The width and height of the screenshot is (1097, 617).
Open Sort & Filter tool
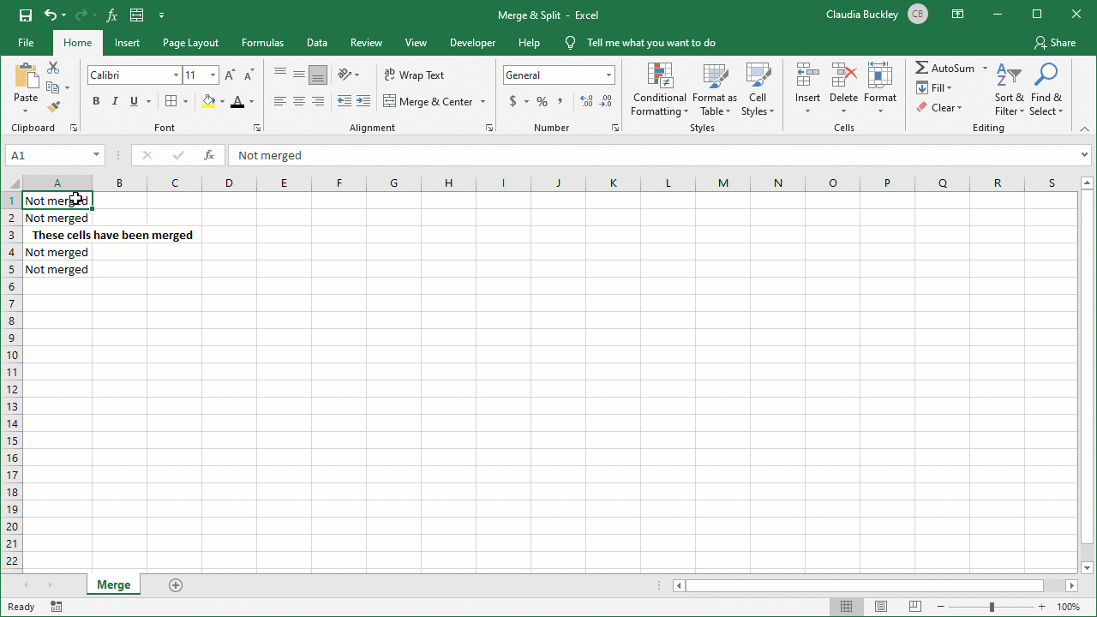point(1009,90)
